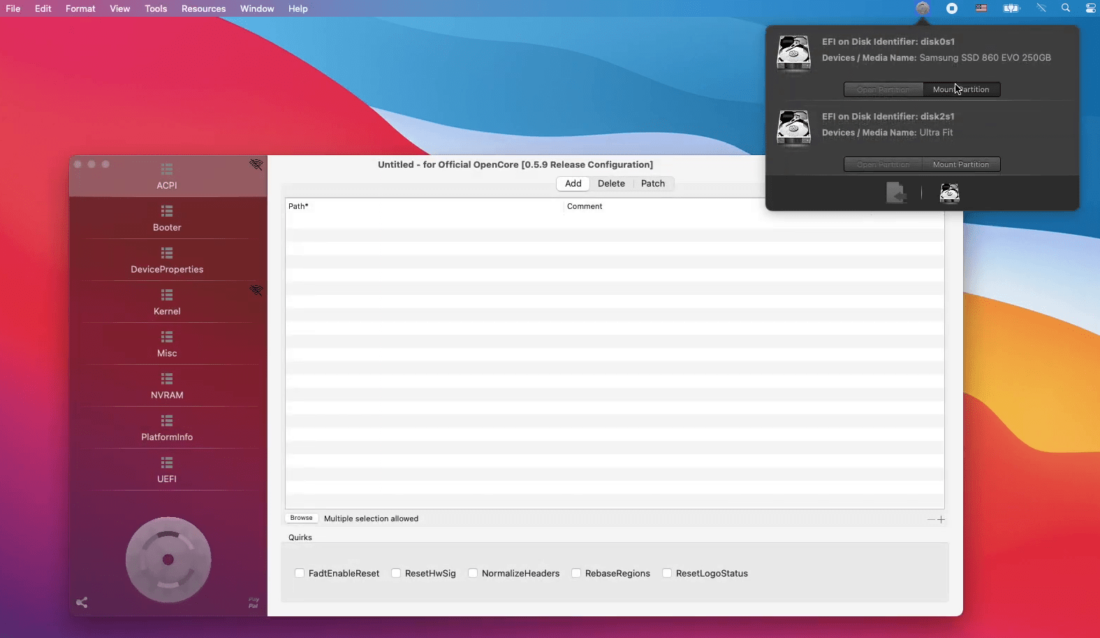1100x638 pixels.
Task: Click the import file arrow icon in popup
Action: (x=895, y=193)
